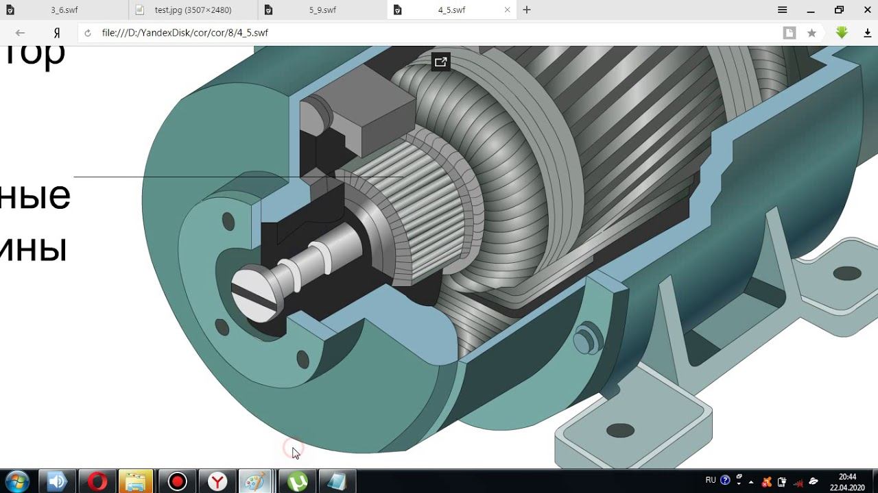Switch to Yandex Browser in taskbar
The image size is (878, 493).
point(217,481)
